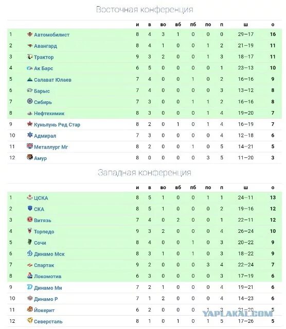286x329 pixels.
Task: Select the Сибирь team name
Action: point(43,102)
